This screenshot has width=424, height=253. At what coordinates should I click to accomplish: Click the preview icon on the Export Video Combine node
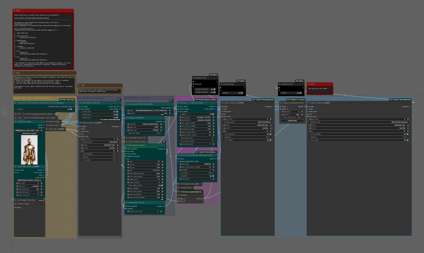(324, 103)
